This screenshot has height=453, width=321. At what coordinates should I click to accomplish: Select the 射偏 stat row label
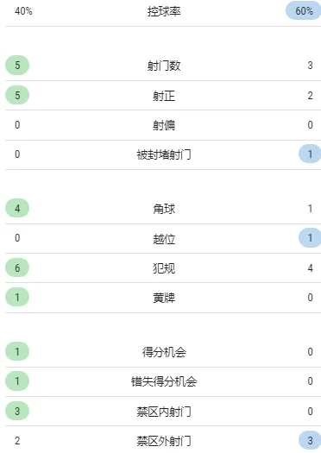(164, 125)
